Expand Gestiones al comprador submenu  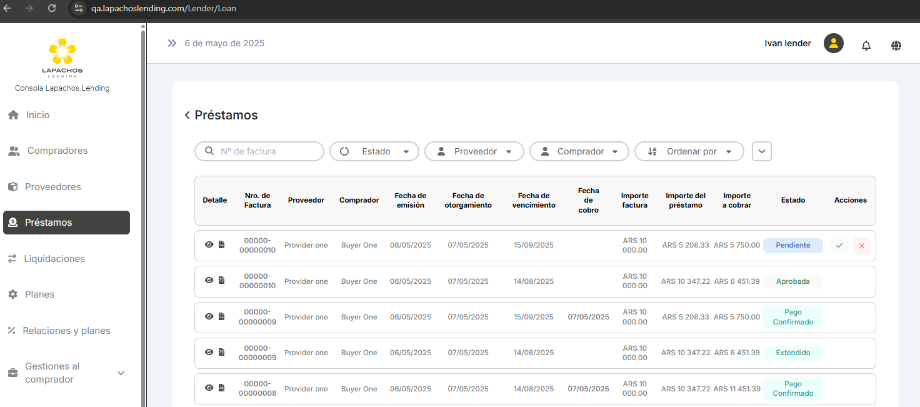coord(121,373)
